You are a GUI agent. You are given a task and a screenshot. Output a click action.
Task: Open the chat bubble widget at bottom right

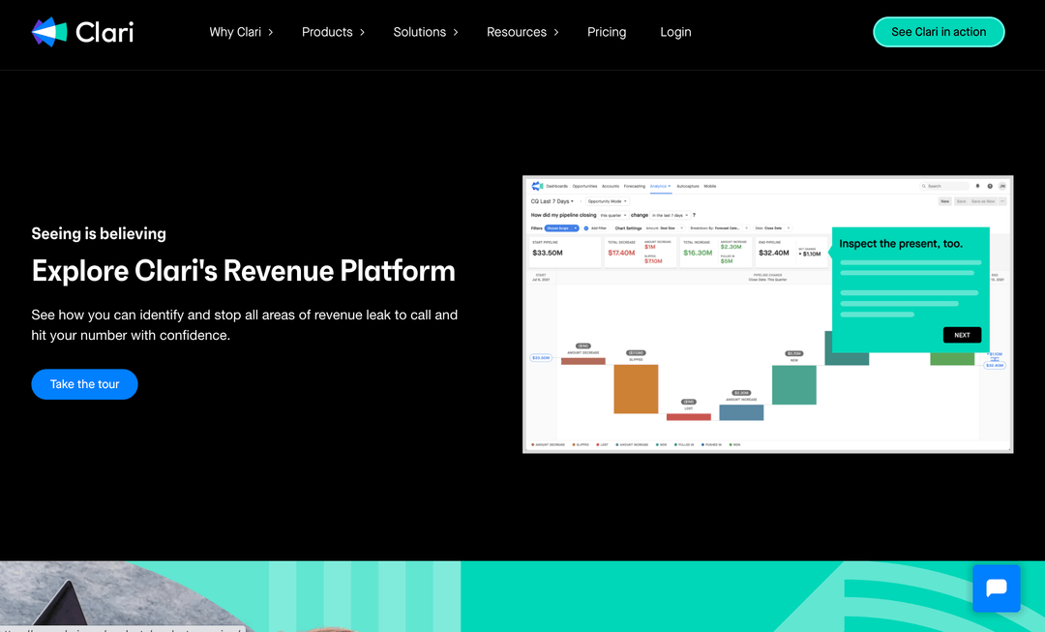click(x=997, y=588)
